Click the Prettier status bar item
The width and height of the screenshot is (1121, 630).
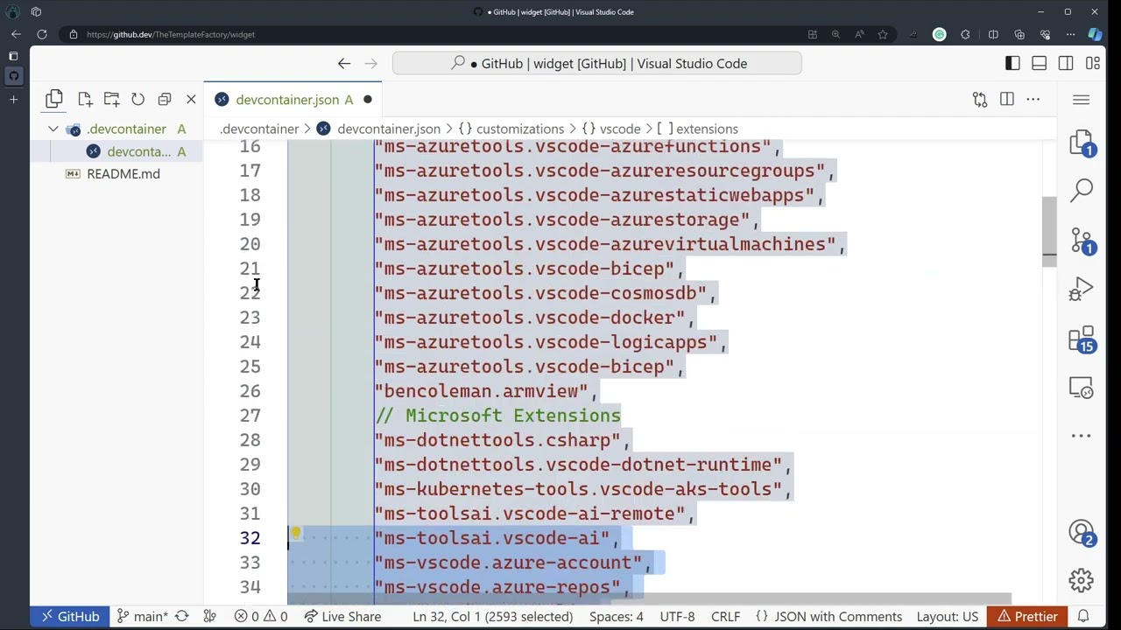point(1027,616)
